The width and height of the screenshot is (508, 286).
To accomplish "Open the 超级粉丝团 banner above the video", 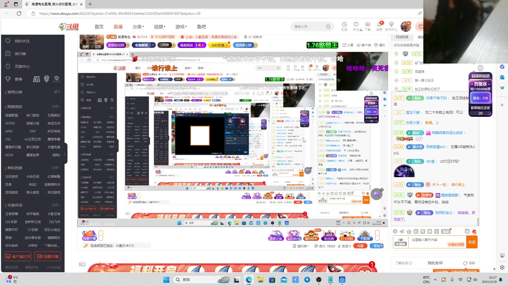I will point(118,45).
